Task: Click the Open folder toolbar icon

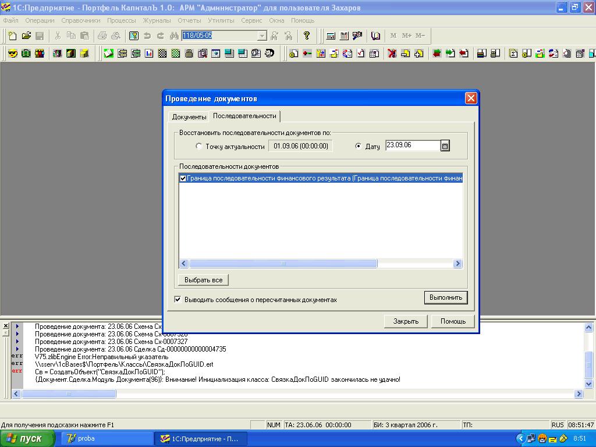Action: 26,36
